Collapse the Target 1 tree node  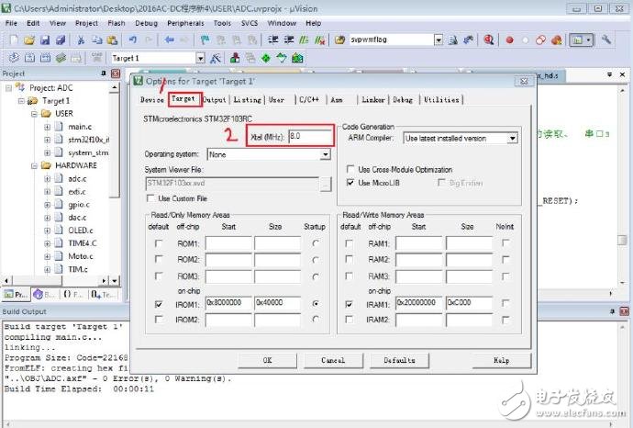click(x=22, y=101)
